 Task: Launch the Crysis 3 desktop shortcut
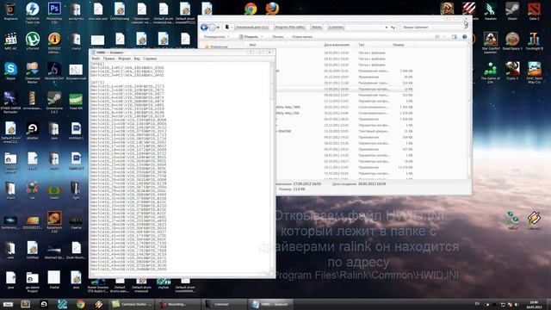(512, 71)
